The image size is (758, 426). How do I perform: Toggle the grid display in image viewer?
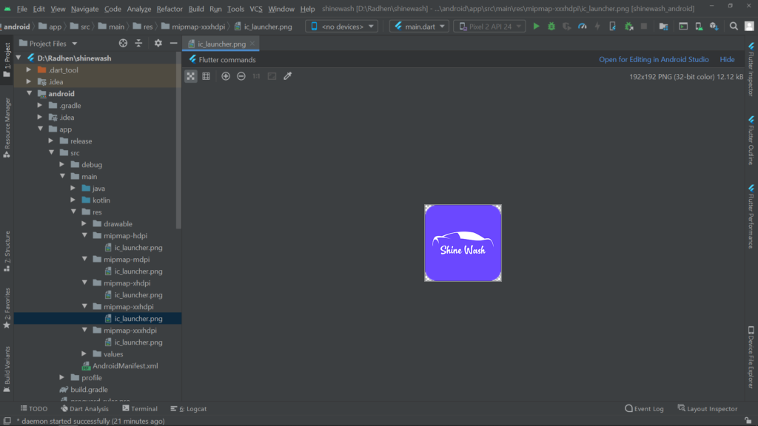(207, 76)
